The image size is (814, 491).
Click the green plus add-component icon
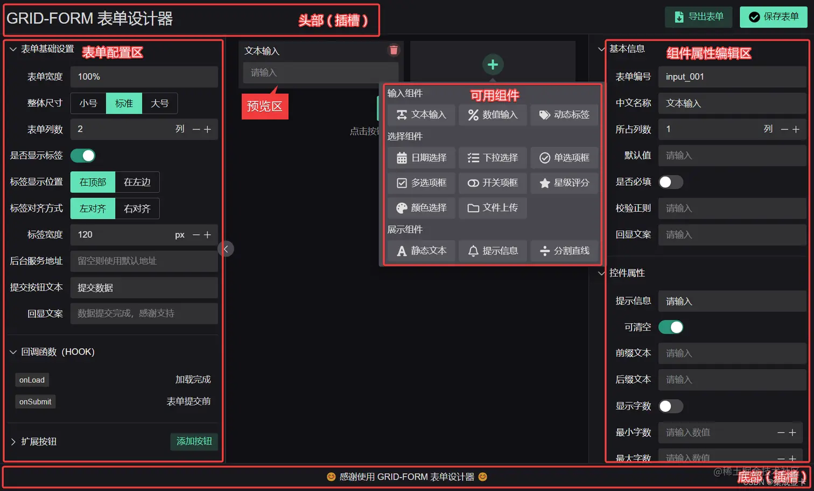coord(493,65)
